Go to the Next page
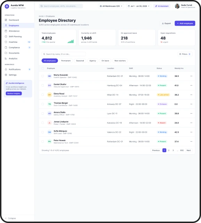Viewport: 201px width, 223px height. click(188, 150)
